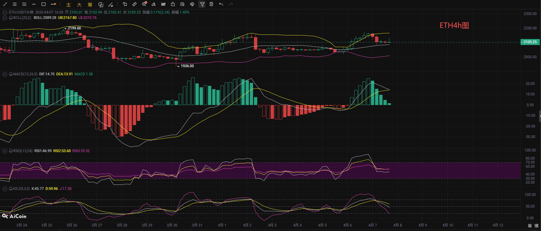Toggle the 主 main indicator button
The width and height of the screenshot is (541, 231).
click(68, 5)
